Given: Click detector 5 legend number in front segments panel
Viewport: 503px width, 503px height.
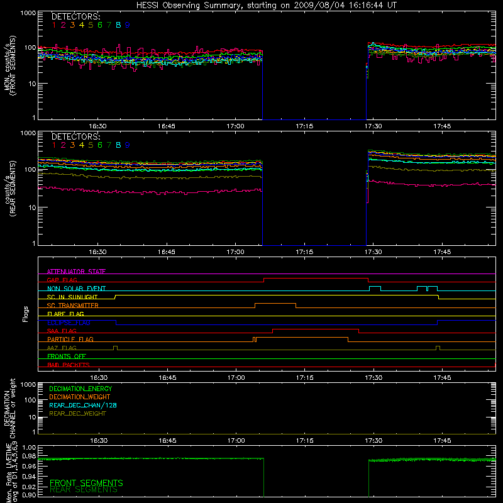Looking at the screenshot, I should tap(91, 25).
